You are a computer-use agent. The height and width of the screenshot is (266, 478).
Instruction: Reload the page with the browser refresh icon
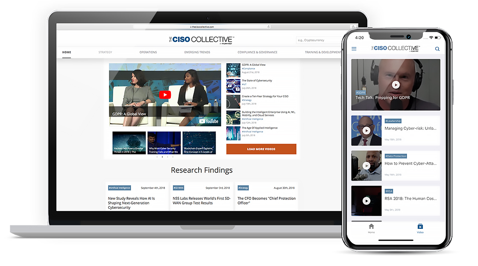coord(269,27)
